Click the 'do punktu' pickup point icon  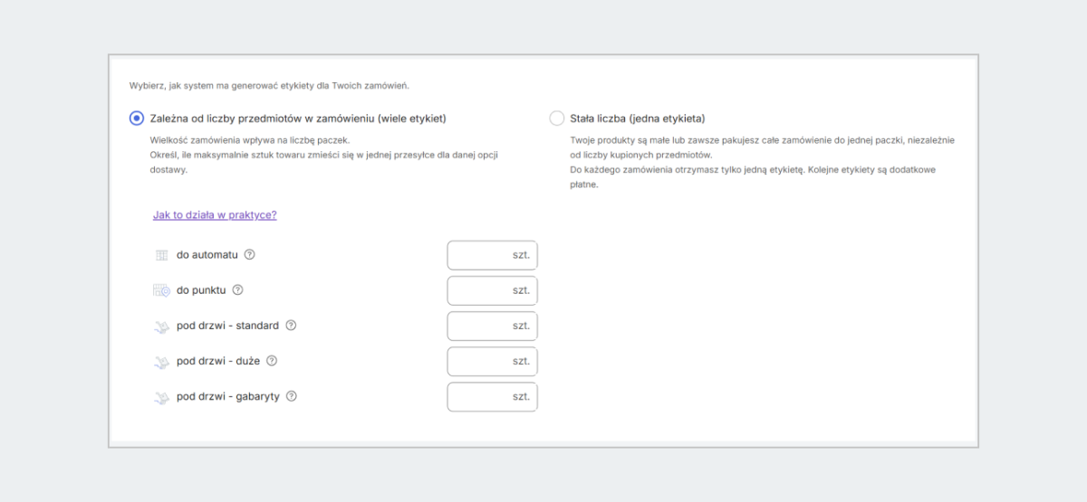coord(162,290)
